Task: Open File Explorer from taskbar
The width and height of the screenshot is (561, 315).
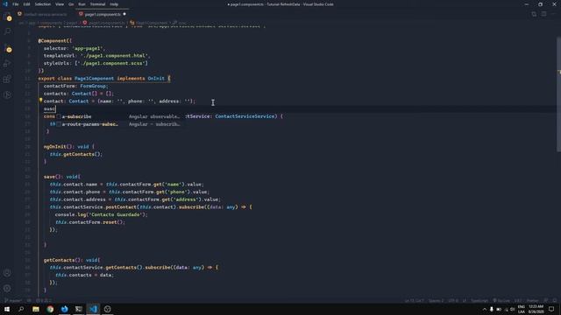Action: coord(36,309)
